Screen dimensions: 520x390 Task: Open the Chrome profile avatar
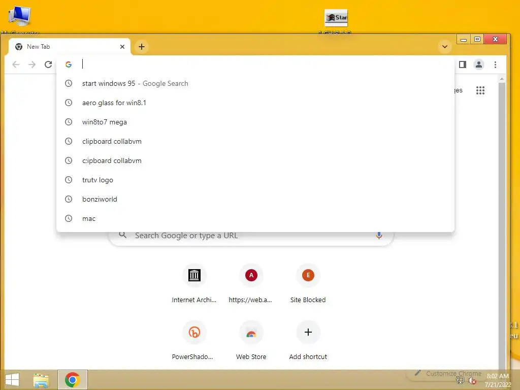(479, 64)
